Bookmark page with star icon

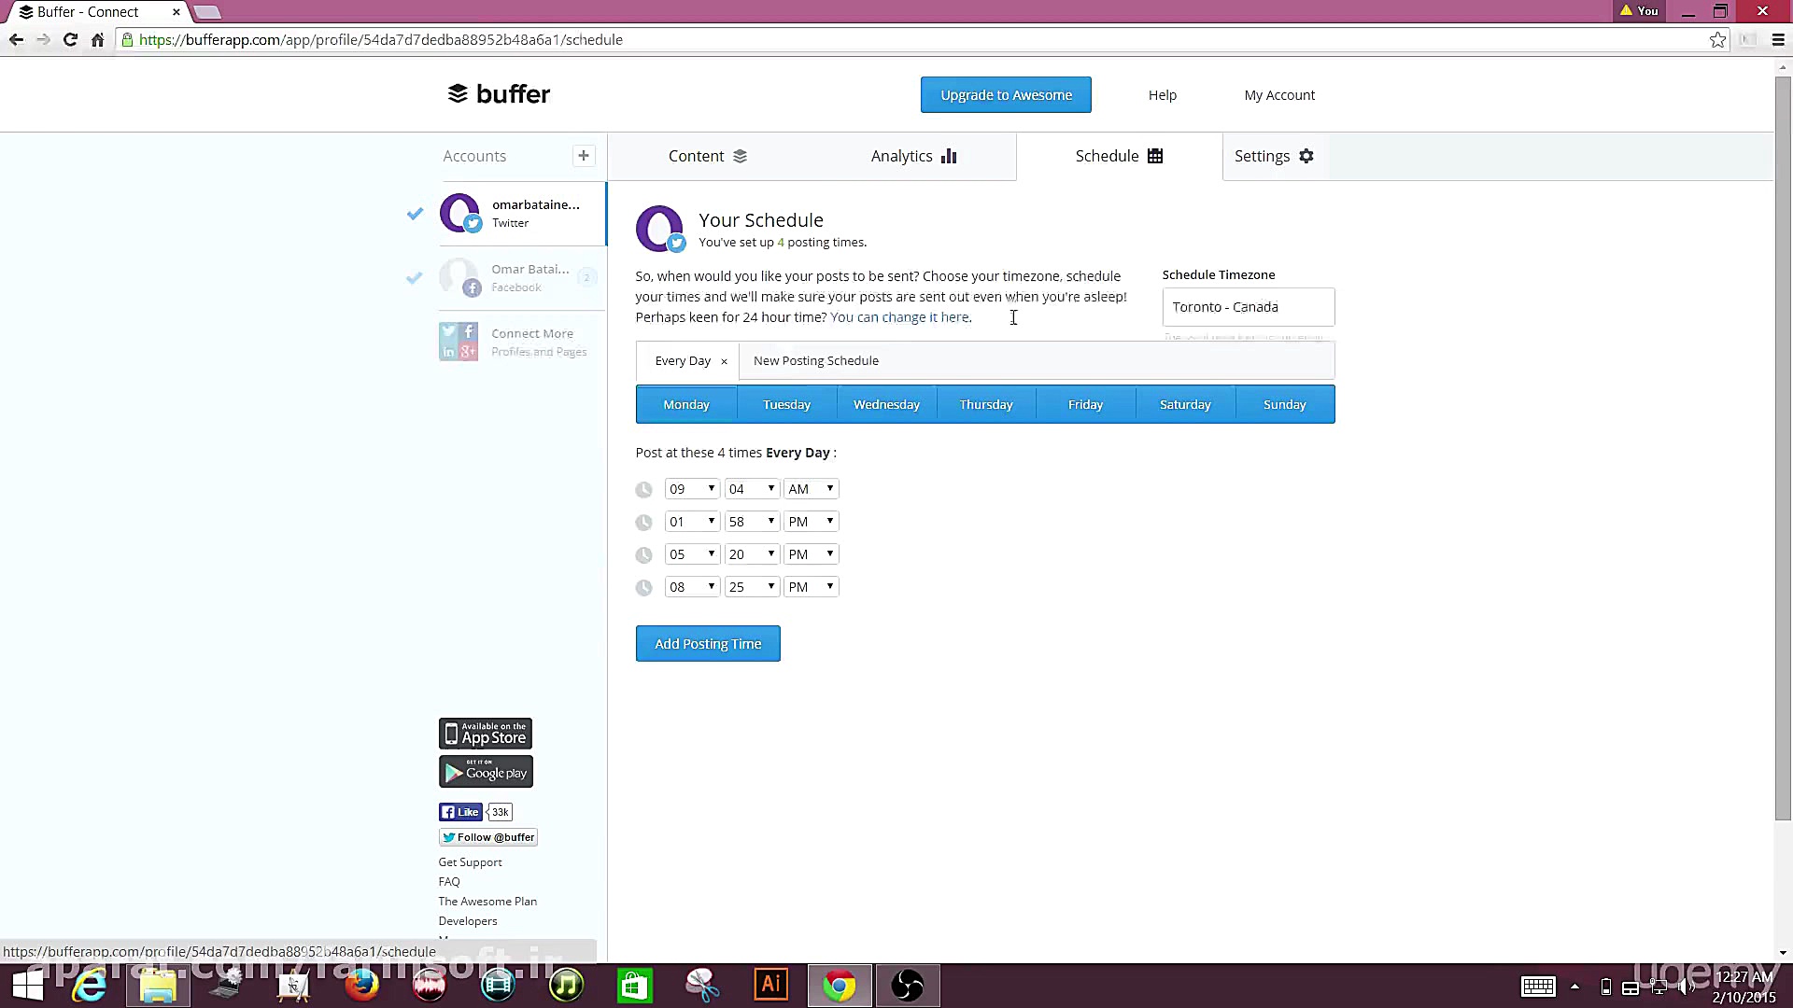coord(1717,40)
